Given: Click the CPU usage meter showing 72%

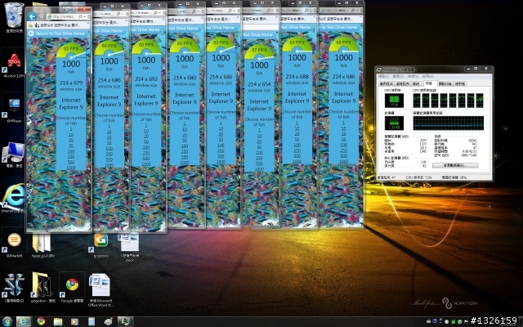Looking at the screenshot, I should (x=394, y=101).
